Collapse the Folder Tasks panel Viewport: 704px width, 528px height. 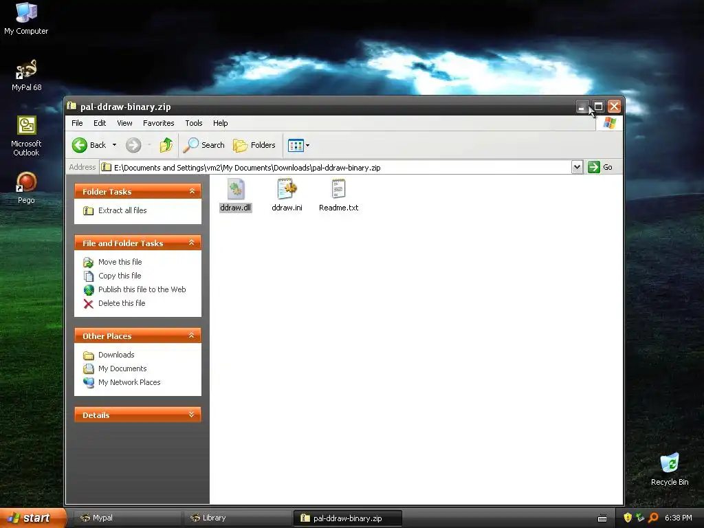tap(192, 191)
